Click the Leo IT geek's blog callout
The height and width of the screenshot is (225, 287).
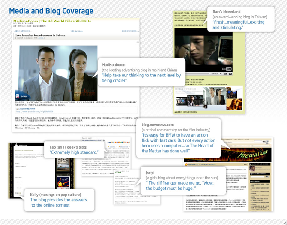point(75,150)
